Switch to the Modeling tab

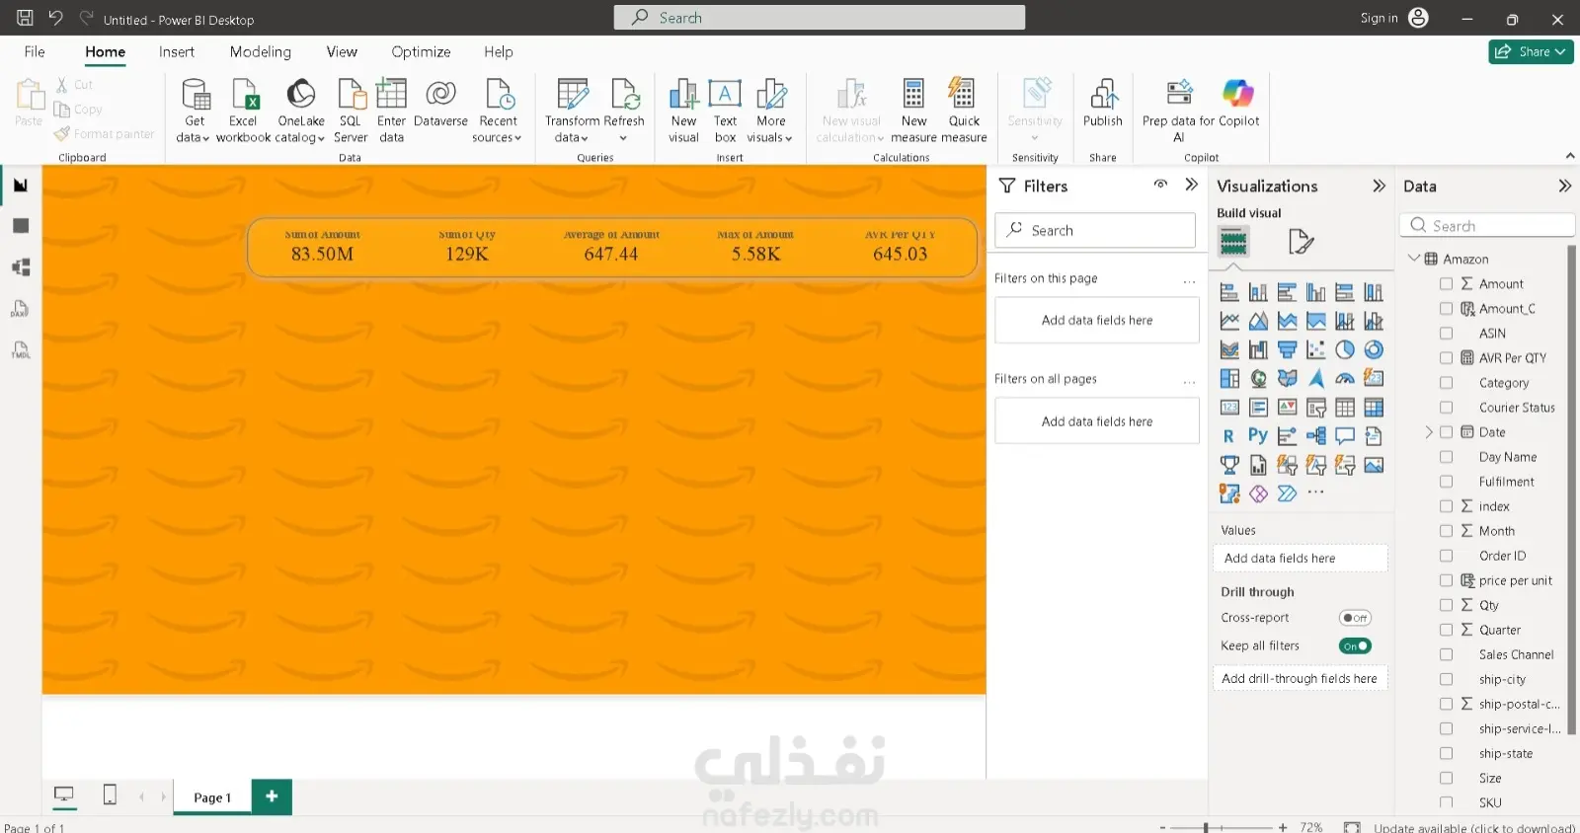[x=261, y=51]
